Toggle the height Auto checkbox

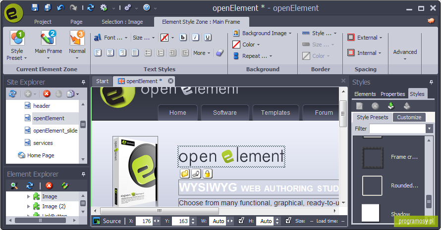[x=288, y=221]
